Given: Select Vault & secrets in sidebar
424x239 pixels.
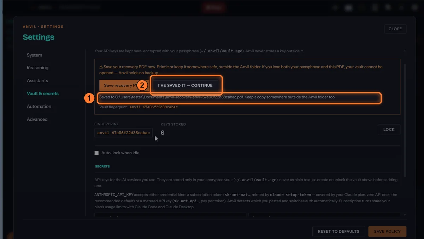Looking at the screenshot, I should click(x=43, y=94).
